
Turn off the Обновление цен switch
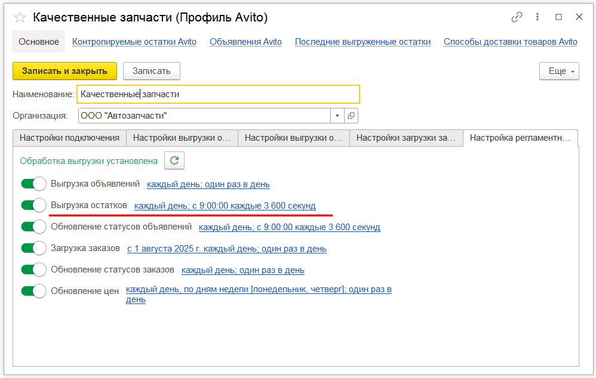click(33, 292)
